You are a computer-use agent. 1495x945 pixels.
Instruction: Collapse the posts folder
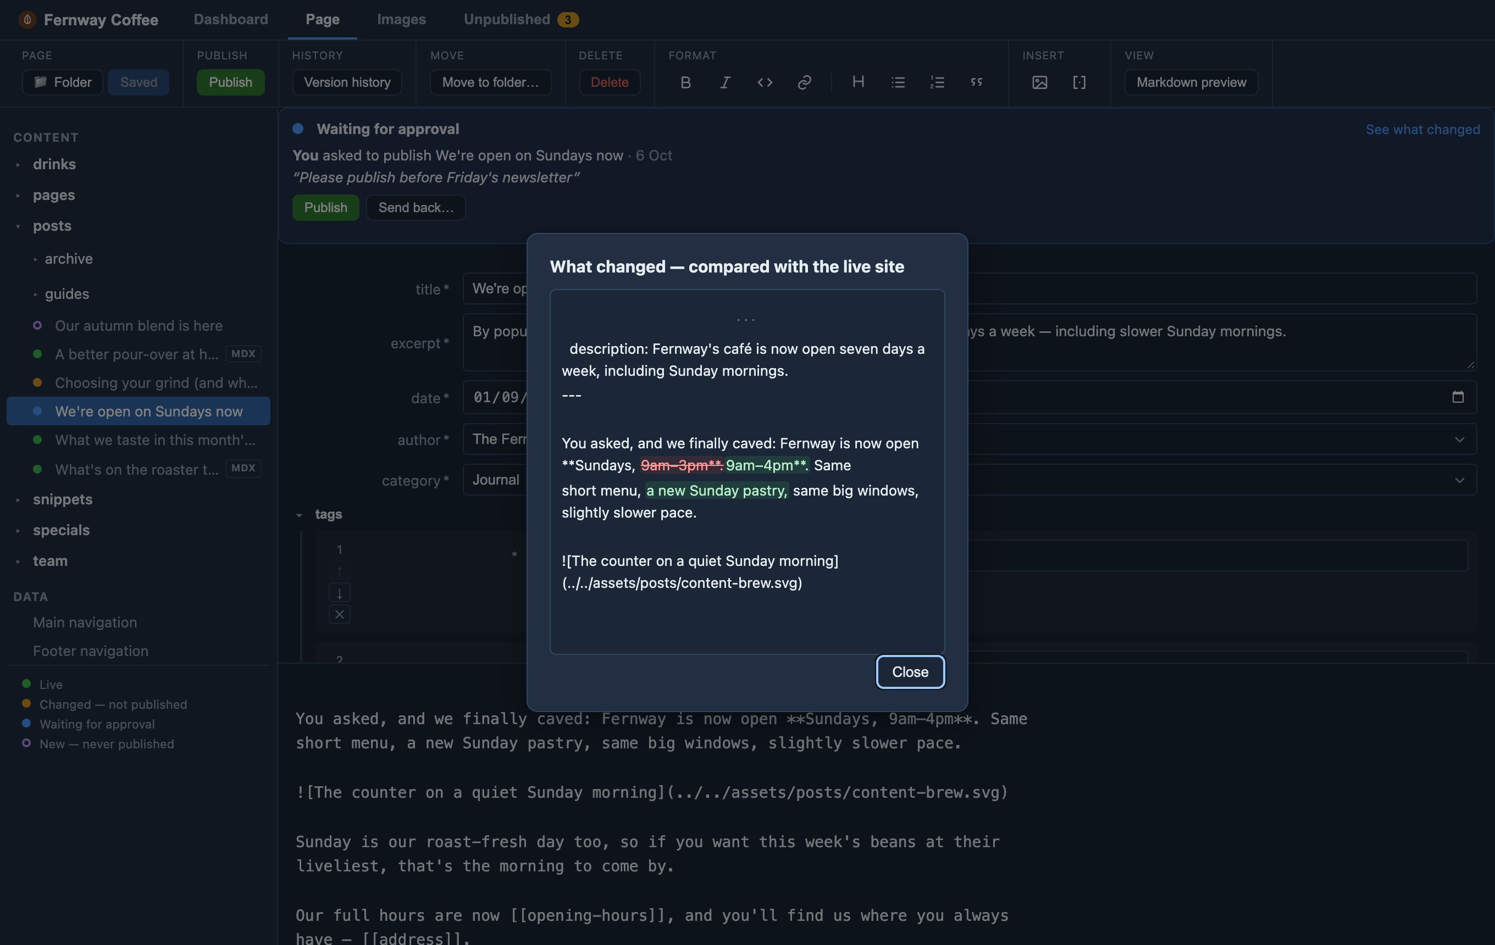18,226
